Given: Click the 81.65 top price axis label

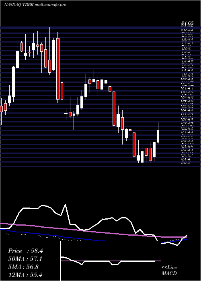Looking at the screenshot, I should 187,23.
